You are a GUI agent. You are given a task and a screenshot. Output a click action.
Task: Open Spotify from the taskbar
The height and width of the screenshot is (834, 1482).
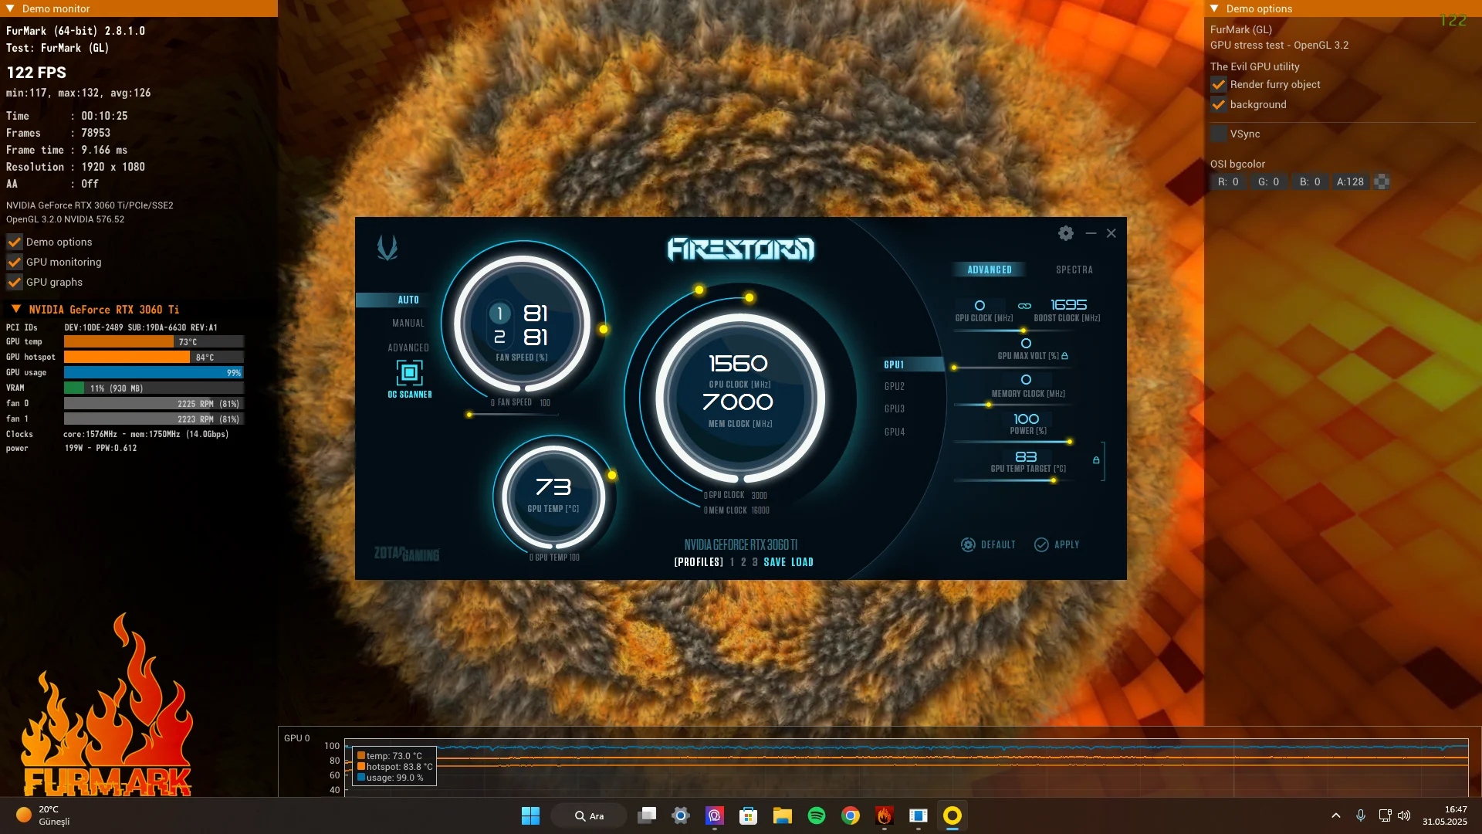(x=816, y=815)
